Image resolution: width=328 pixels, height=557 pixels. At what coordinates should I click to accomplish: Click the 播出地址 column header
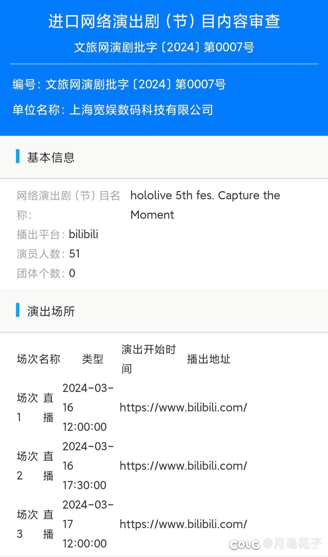click(209, 359)
